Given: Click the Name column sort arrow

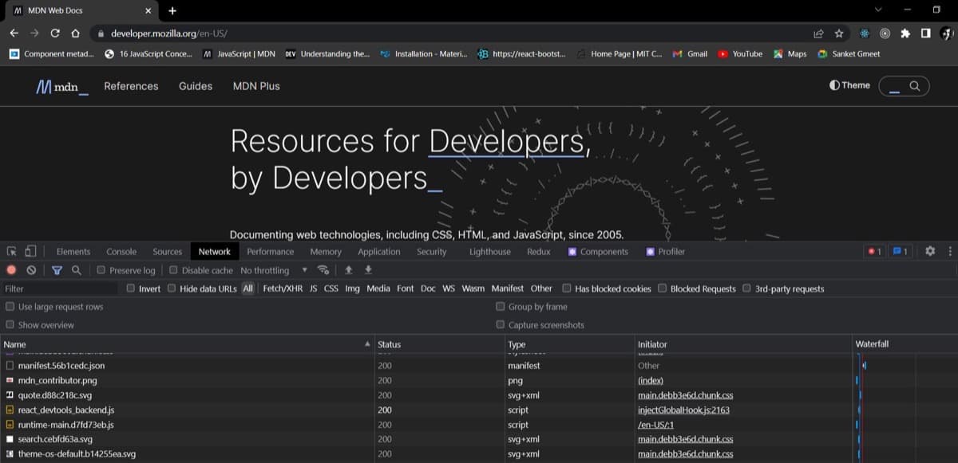Looking at the screenshot, I should pyautogui.click(x=367, y=343).
